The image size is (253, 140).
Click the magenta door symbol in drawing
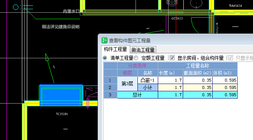click(x=88, y=103)
